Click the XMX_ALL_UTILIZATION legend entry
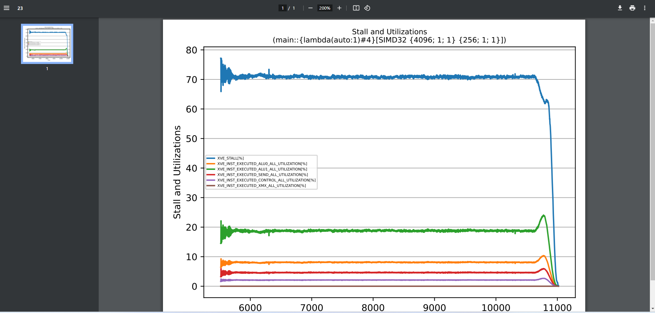The image size is (655, 313). click(256, 186)
